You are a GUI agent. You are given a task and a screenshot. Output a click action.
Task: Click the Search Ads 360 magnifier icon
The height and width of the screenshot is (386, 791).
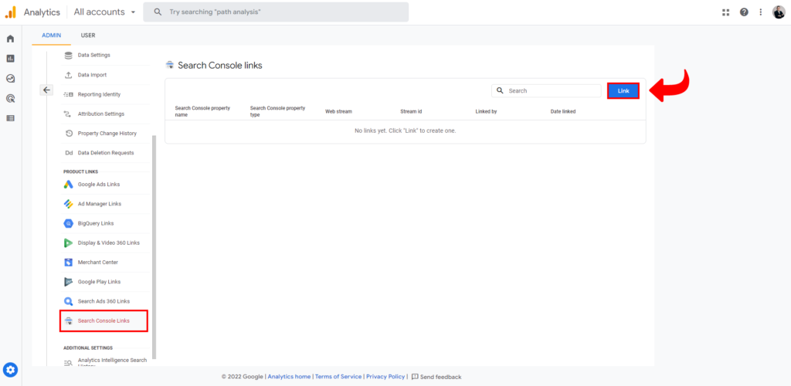coord(68,301)
